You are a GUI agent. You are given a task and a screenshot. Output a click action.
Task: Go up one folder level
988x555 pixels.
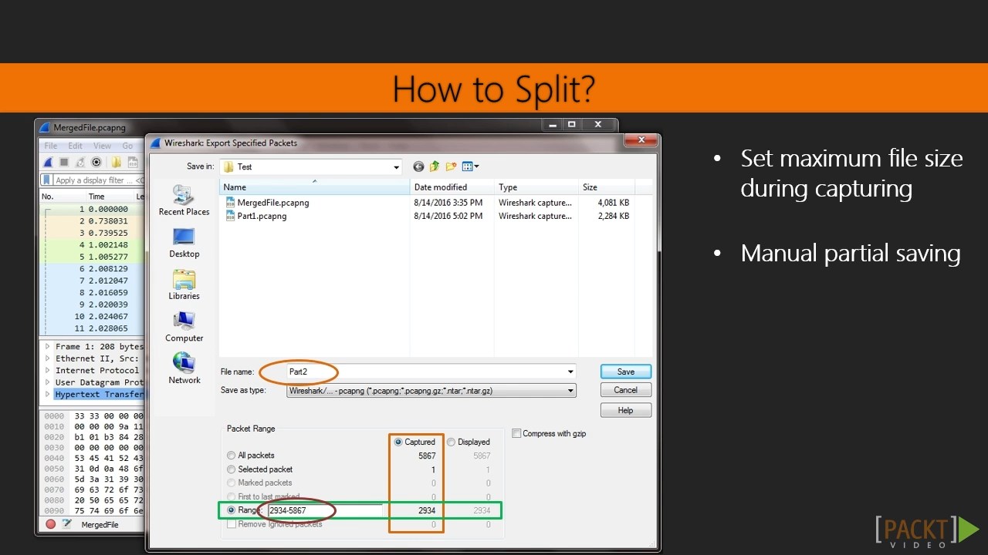coord(435,166)
